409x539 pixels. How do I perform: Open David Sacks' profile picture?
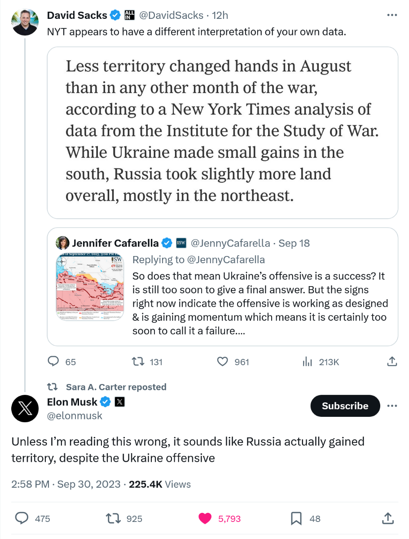[x=25, y=22]
